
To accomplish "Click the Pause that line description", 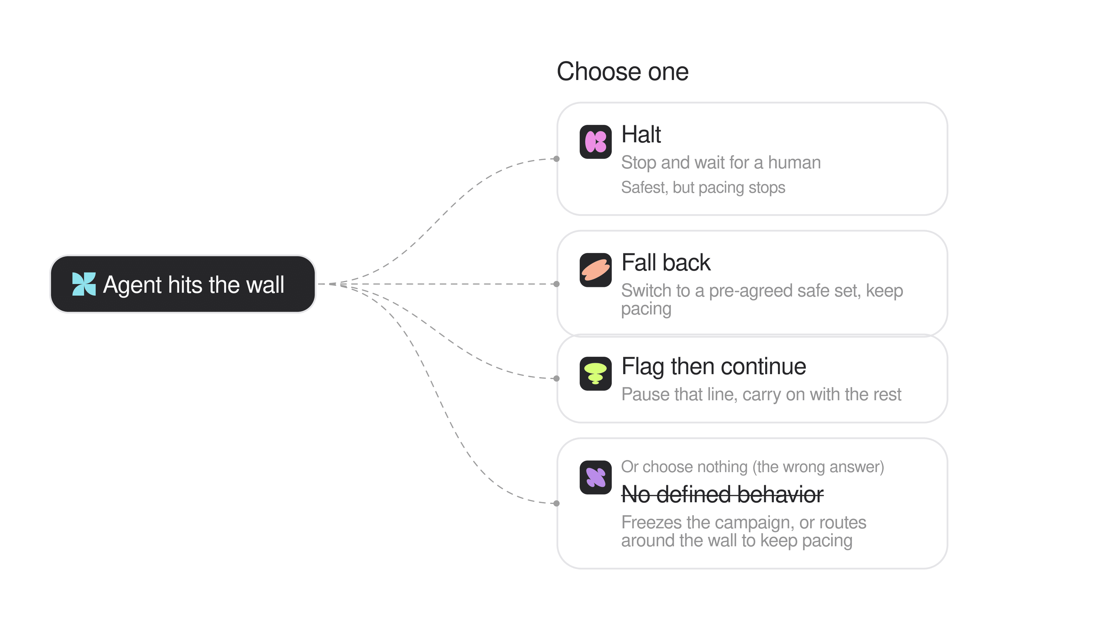I will 761,394.
